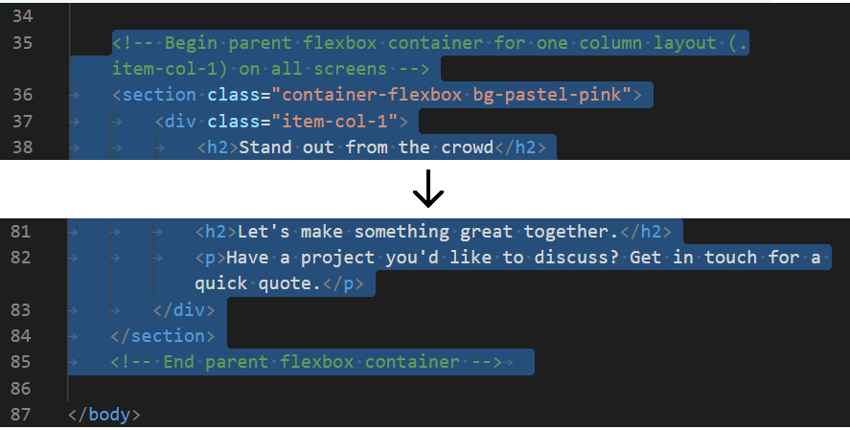Click the closing section tag on line 84

click(x=163, y=336)
